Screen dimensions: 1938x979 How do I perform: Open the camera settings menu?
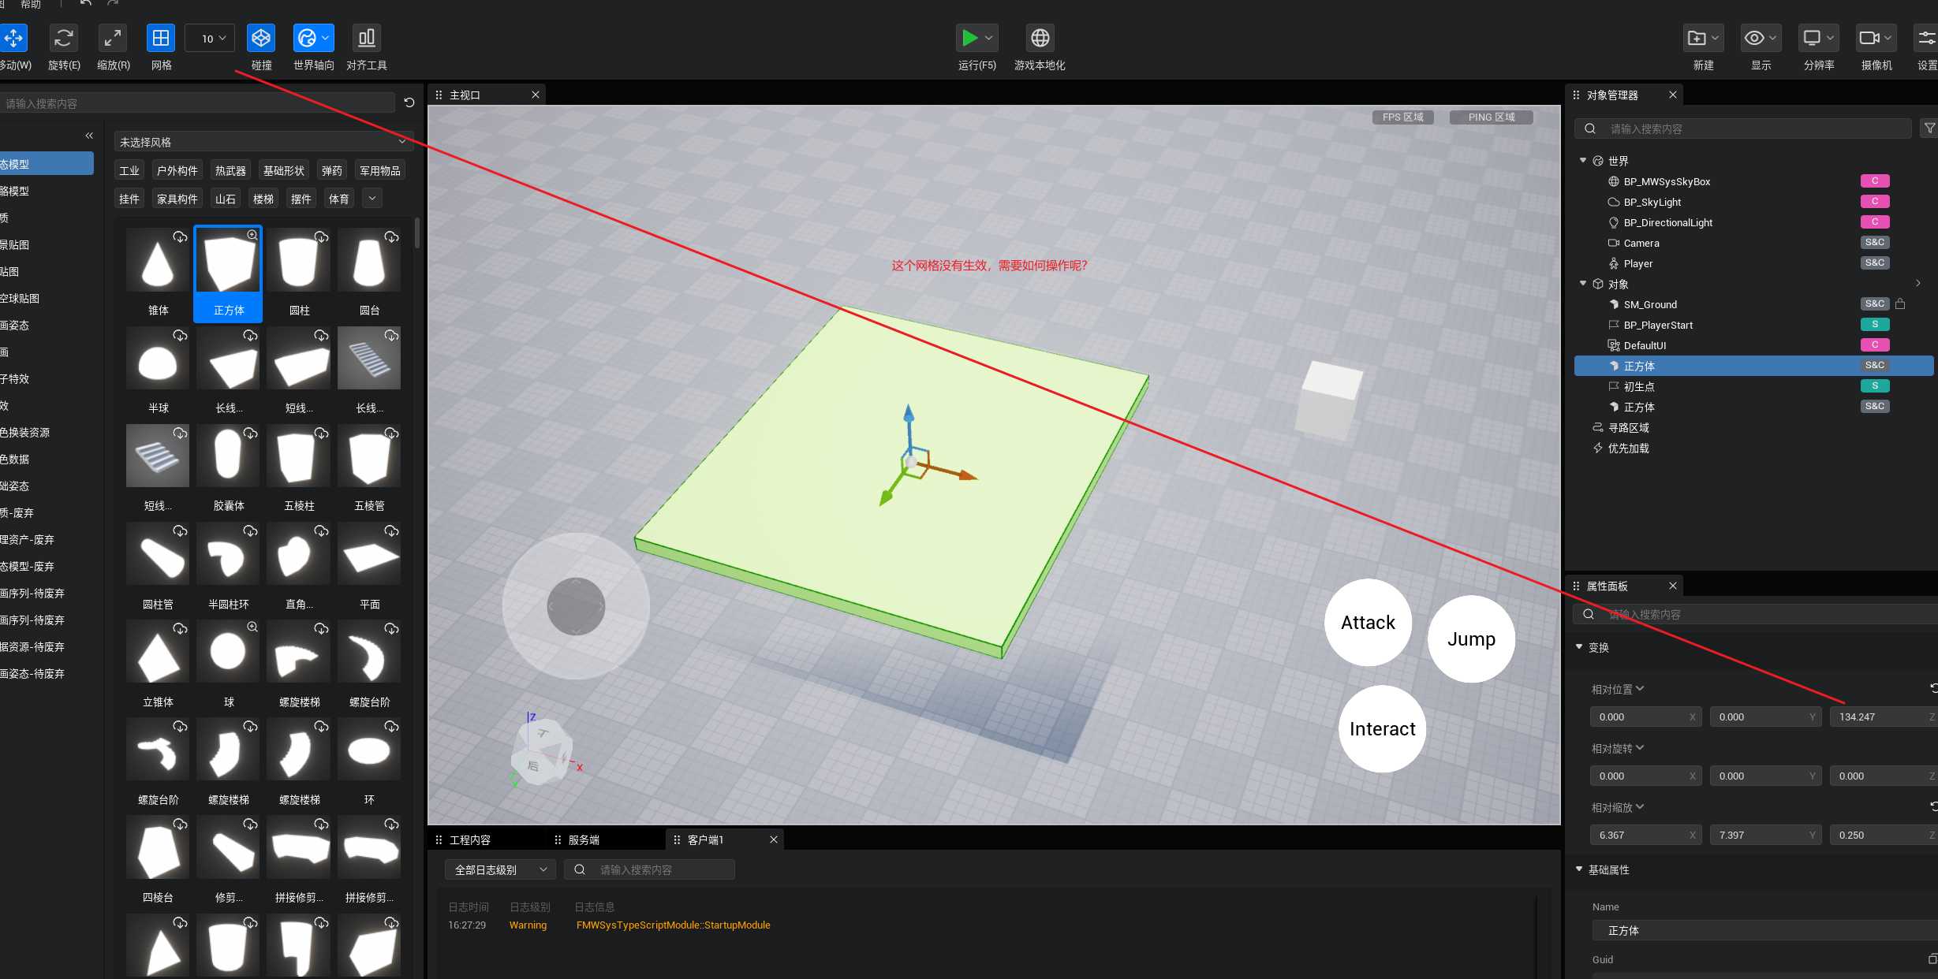(x=1876, y=38)
